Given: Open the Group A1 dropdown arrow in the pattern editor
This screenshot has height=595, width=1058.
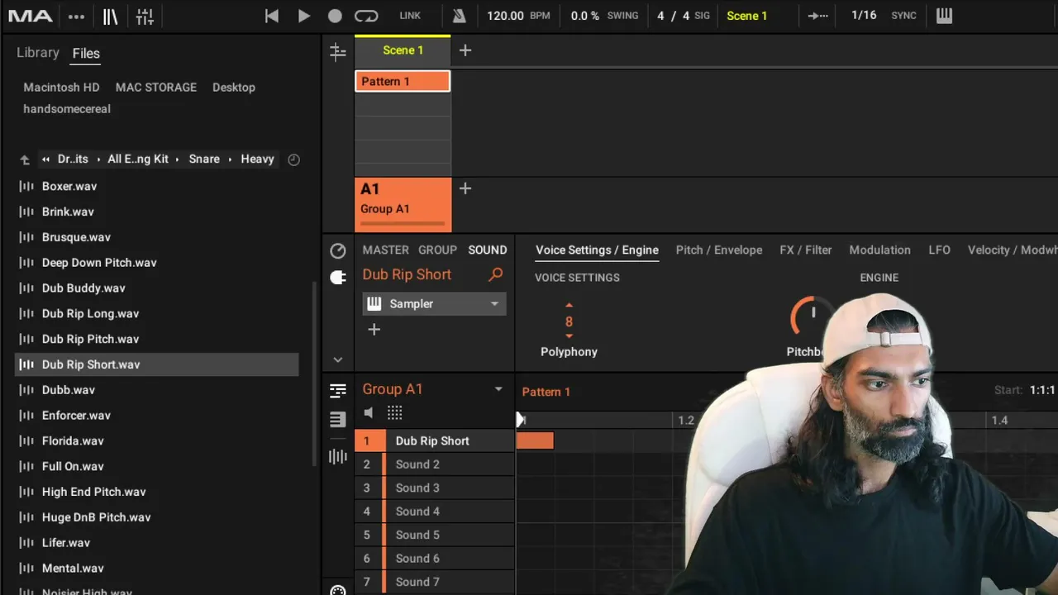Looking at the screenshot, I should click(x=498, y=389).
